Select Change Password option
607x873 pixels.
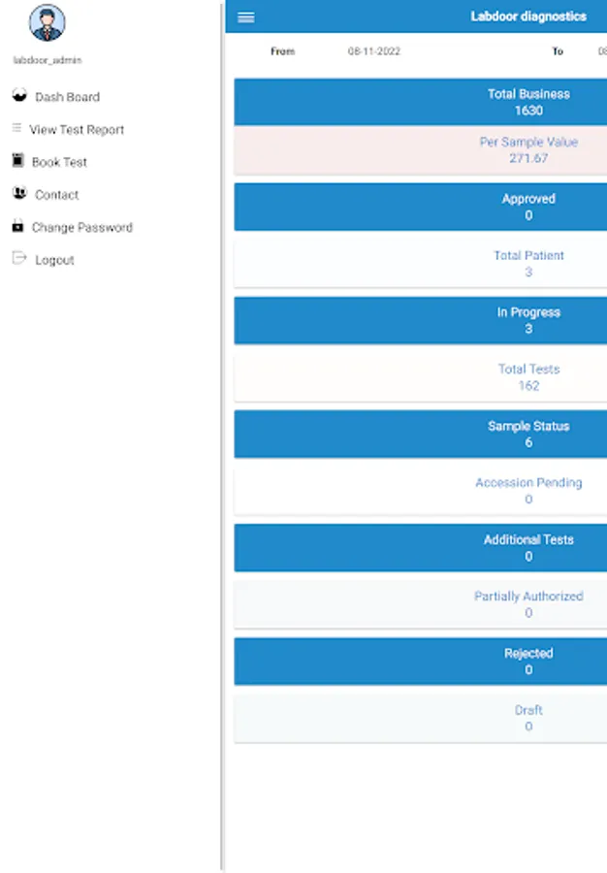[81, 228]
